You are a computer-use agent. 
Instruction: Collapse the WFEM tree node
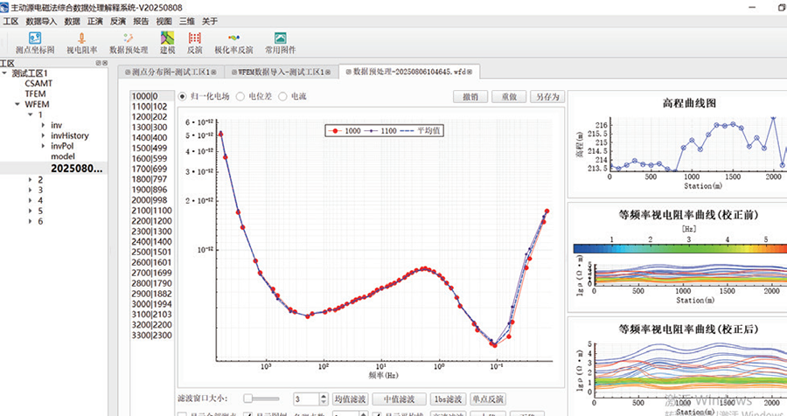[x=17, y=104]
